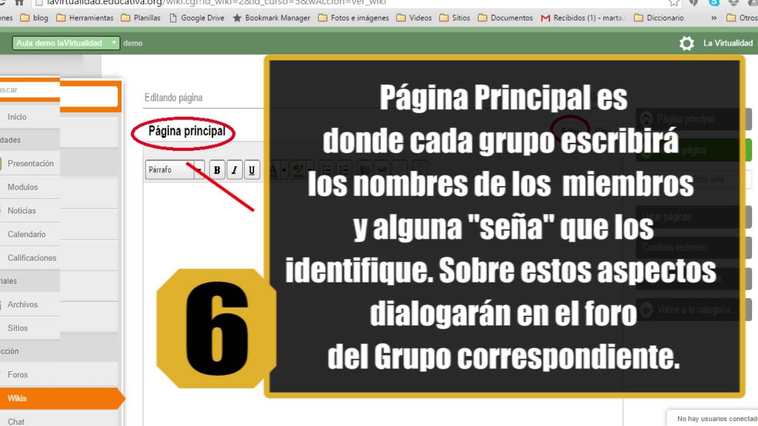
Task: Open the Fotos e imágenes bookmark folder
Action: pyautogui.click(x=353, y=18)
